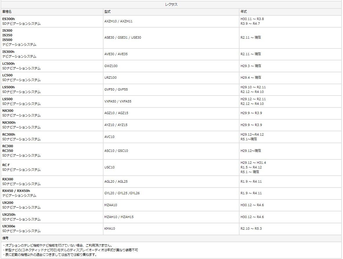Click model code ASE30 / GSE31 / USE30

click(x=123, y=37)
